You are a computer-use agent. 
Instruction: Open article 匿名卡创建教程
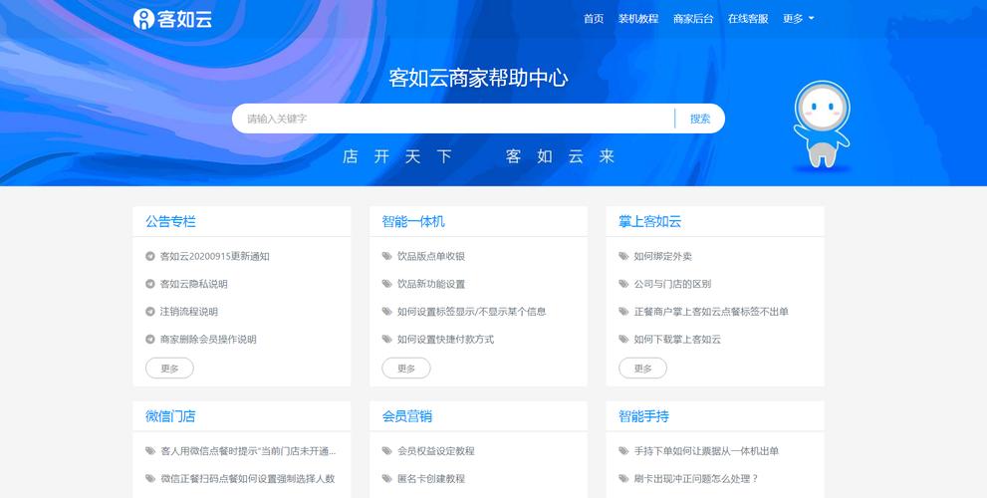431,478
